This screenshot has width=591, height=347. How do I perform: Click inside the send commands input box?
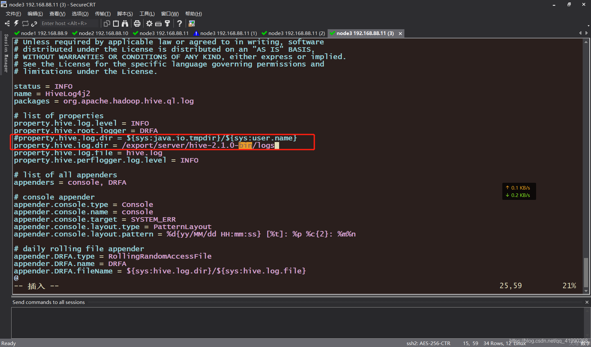tap(298, 322)
